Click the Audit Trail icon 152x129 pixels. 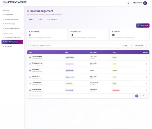pos(3,46)
